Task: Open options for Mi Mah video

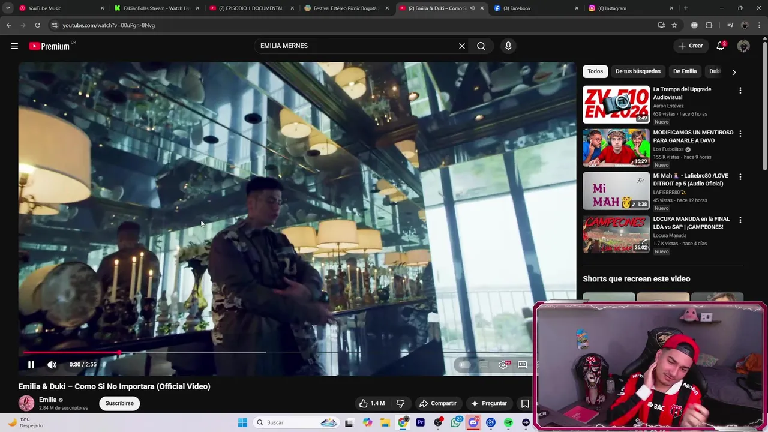Action: point(740,177)
